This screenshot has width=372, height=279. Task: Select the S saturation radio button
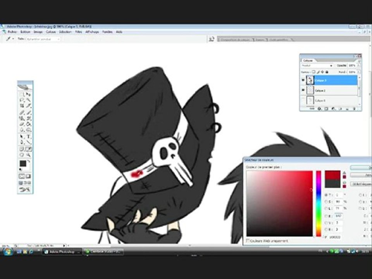[326, 201]
